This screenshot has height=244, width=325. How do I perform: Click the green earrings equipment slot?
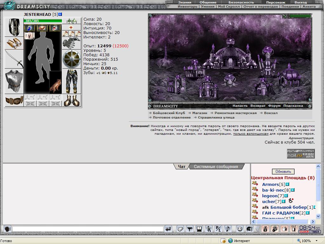click(x=71, y=21)
